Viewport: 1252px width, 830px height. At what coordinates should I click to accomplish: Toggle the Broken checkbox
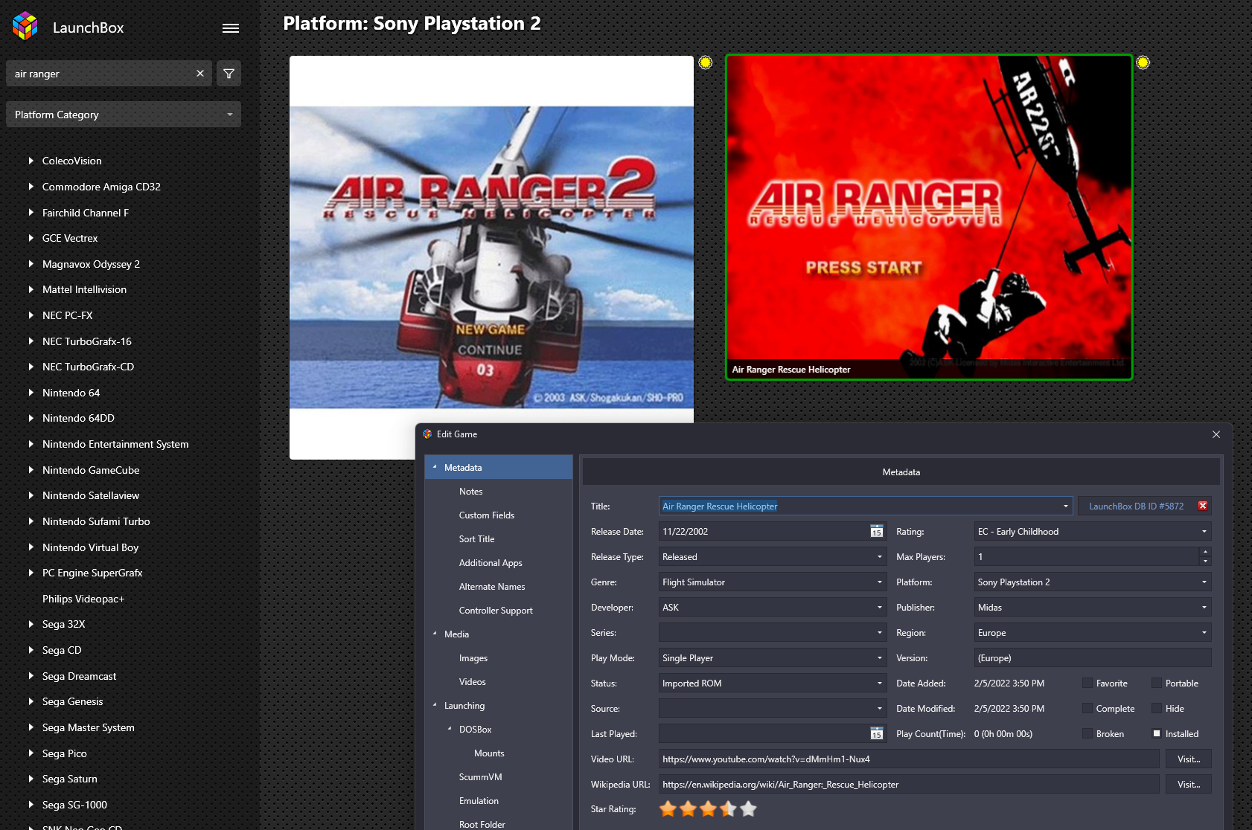(x=1087, y=733)
